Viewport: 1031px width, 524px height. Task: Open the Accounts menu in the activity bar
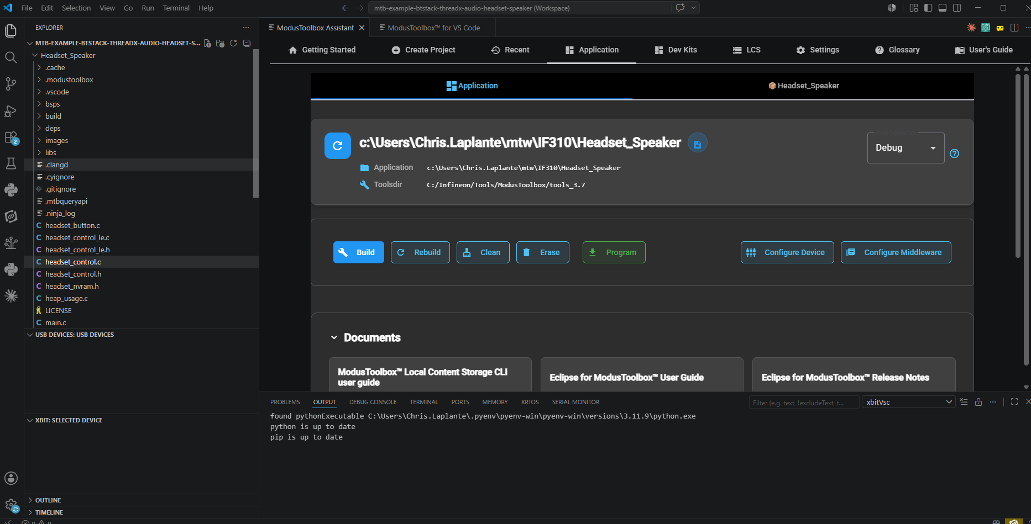(x=11, y=478)
